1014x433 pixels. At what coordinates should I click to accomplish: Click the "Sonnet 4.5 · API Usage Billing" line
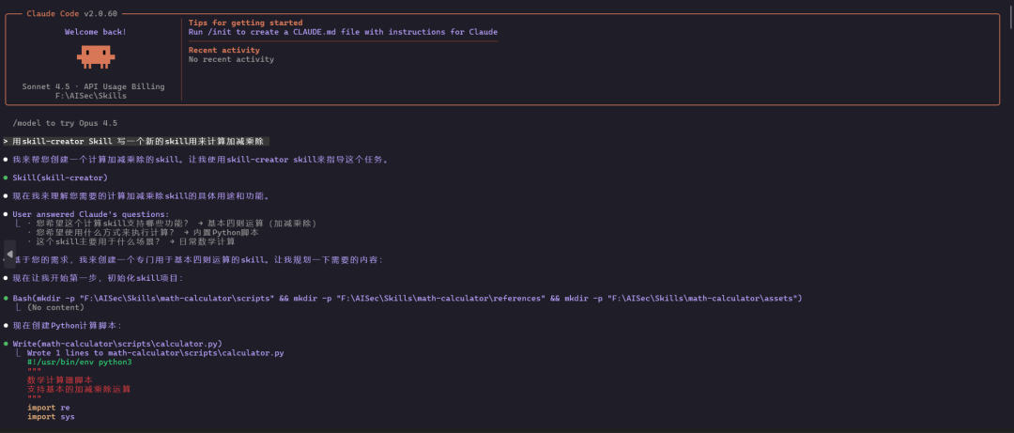click(x=93, y=86)
